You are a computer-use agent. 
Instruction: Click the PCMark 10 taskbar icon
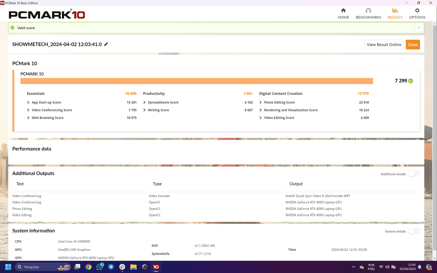point(156,267)
